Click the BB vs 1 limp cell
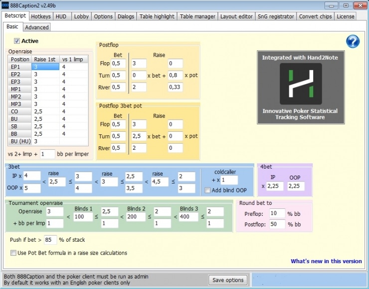Viewport: 369px width, 289px height. coord(74,134)
